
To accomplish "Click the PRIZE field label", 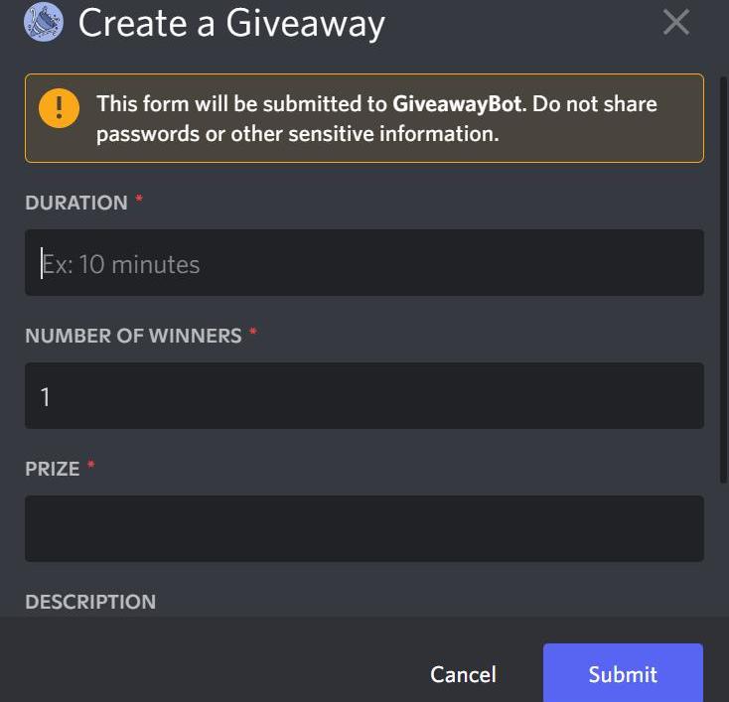I will [52, 469].
